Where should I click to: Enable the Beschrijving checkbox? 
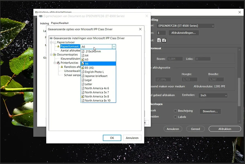point(175,111)
